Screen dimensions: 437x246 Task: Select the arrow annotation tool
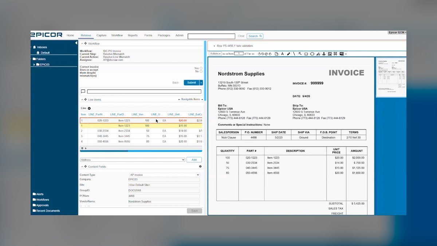pos(300,54)
